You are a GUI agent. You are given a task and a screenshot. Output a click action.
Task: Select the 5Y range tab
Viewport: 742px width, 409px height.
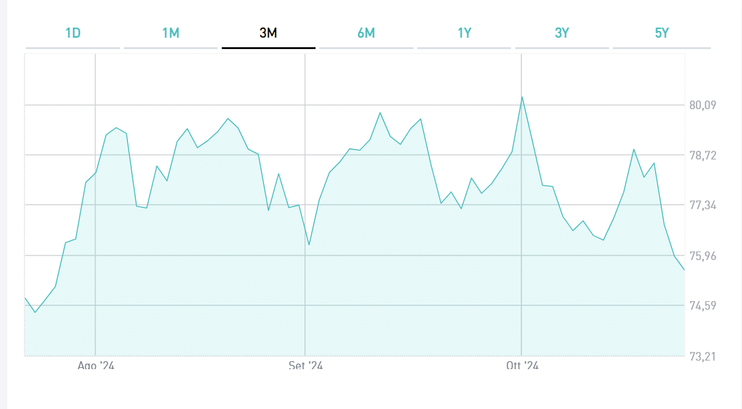click(662, 33)
